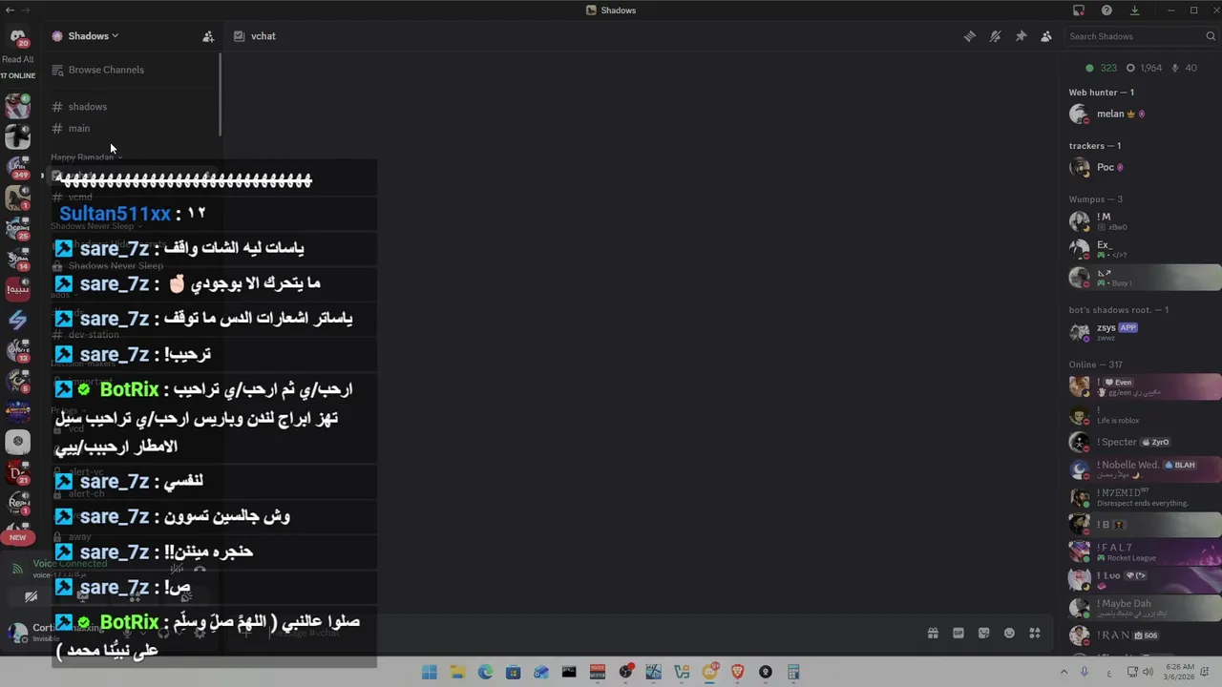Toggle channel notification mute bell
This screenshot has height=687, width=1222.
point(995,36)
